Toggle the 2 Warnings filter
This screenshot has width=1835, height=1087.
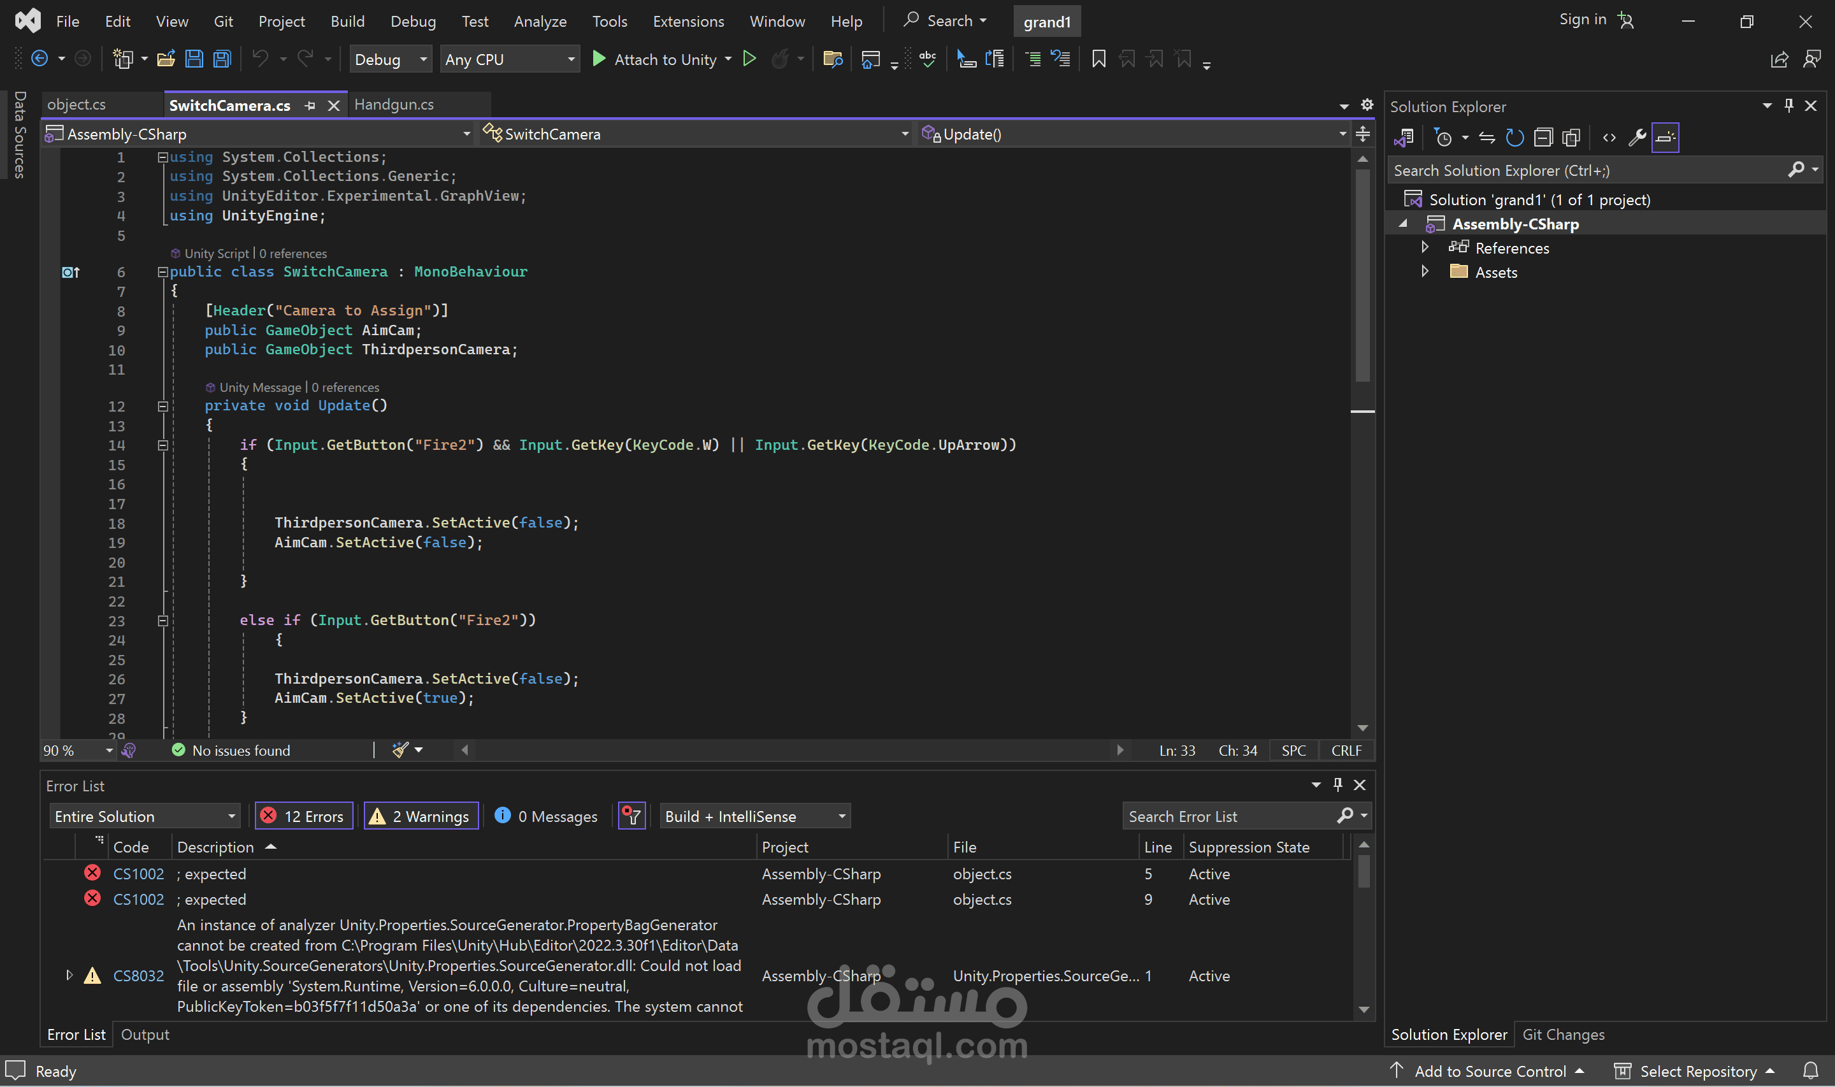(421, 816)
